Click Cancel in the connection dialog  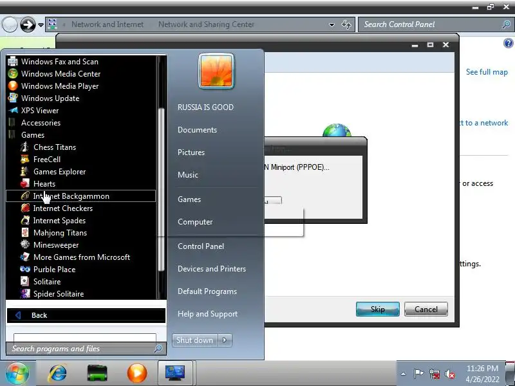coord(426,309)
